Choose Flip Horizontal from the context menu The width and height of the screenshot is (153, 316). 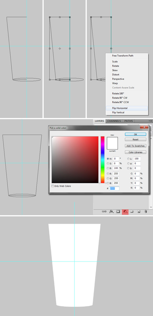120,108
